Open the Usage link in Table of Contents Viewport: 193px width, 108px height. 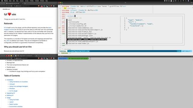(8, 98)
